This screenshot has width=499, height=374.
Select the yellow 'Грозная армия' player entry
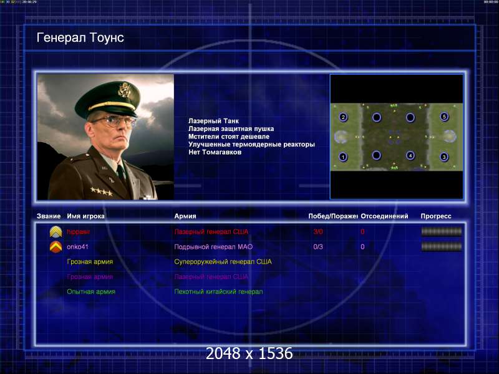coord(90,262)
